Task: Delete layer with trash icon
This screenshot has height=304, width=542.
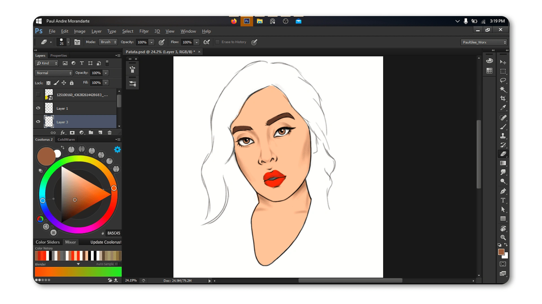Action: [x=110, y=133]
